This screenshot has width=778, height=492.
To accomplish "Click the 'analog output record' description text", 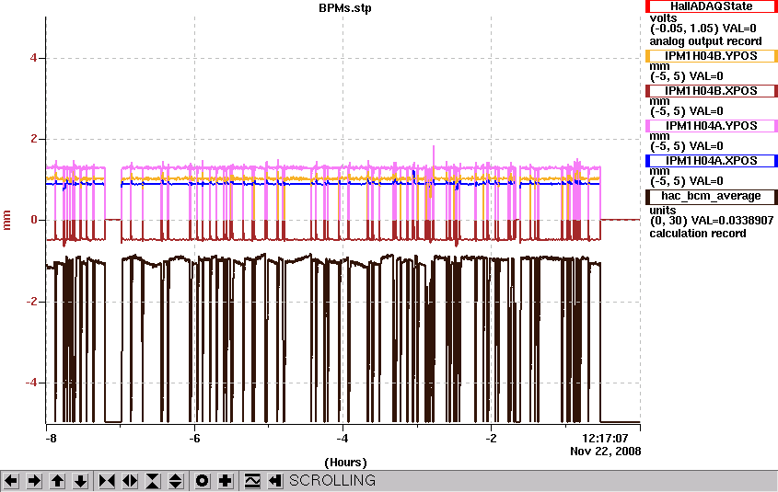I will coord(705,41).
